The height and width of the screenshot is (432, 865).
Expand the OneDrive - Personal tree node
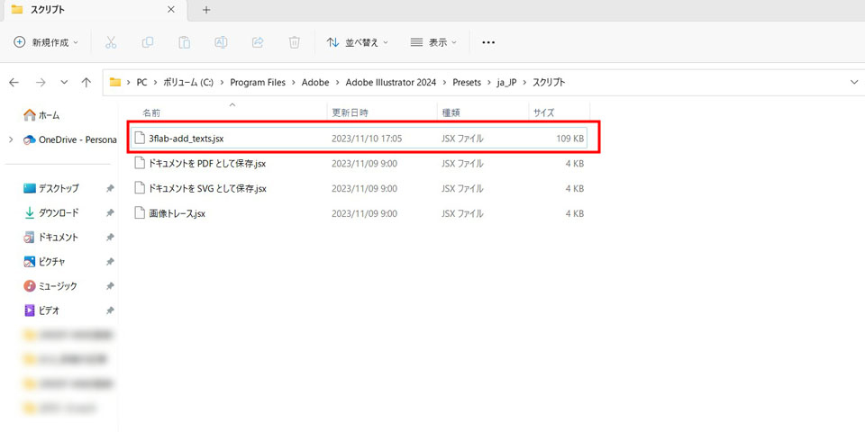[10, 139]
